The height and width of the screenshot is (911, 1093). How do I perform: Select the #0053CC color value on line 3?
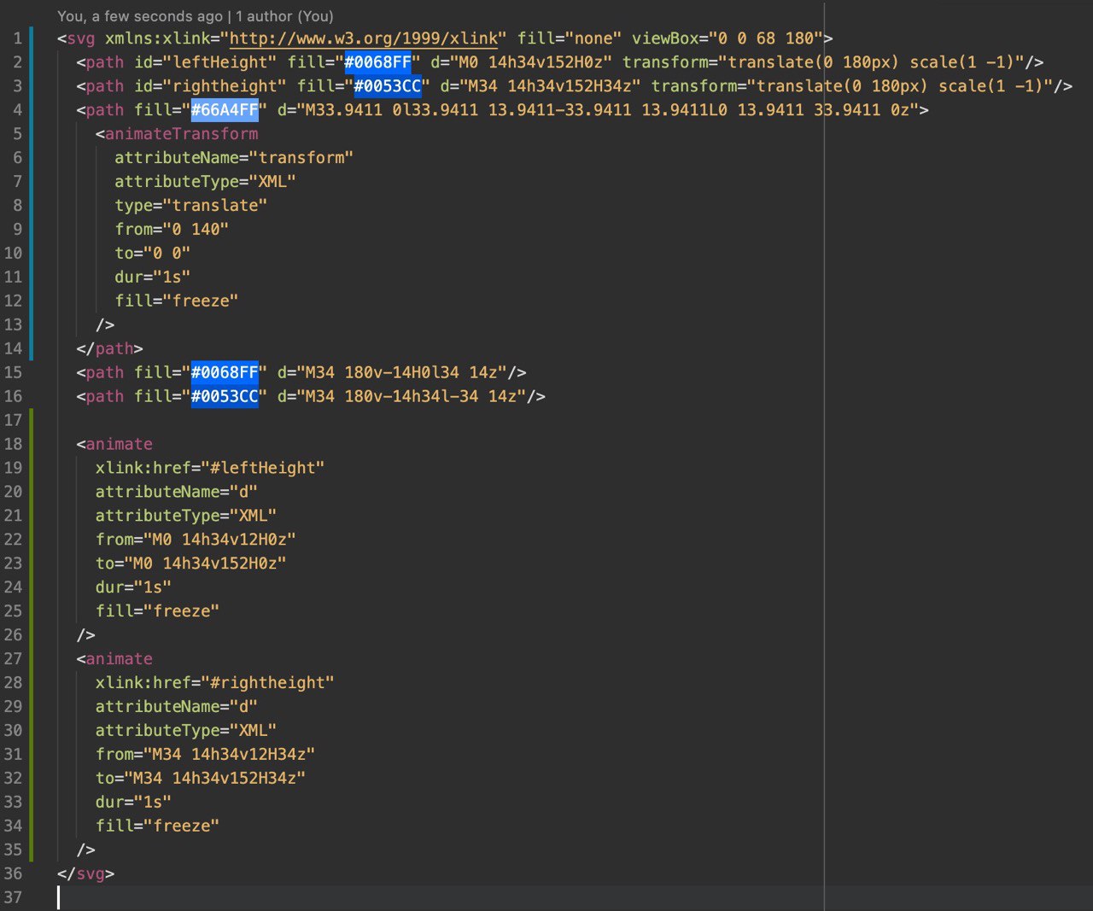click(x=388, y=86)
